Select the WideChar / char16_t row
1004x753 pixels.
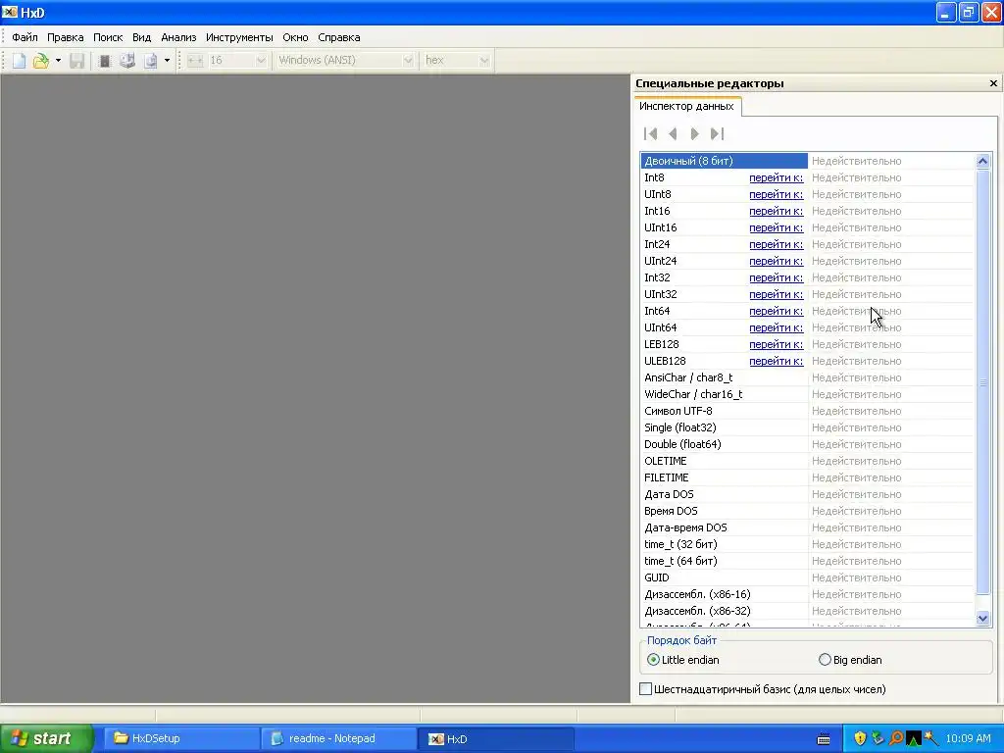point(807,394)
